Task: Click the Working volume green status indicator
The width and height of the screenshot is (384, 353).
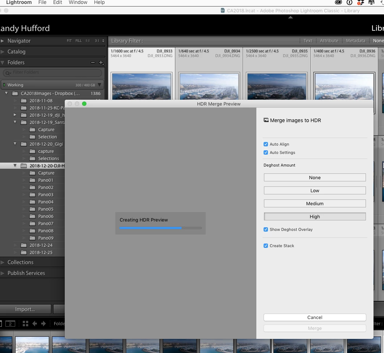Action: click(4, 85)
